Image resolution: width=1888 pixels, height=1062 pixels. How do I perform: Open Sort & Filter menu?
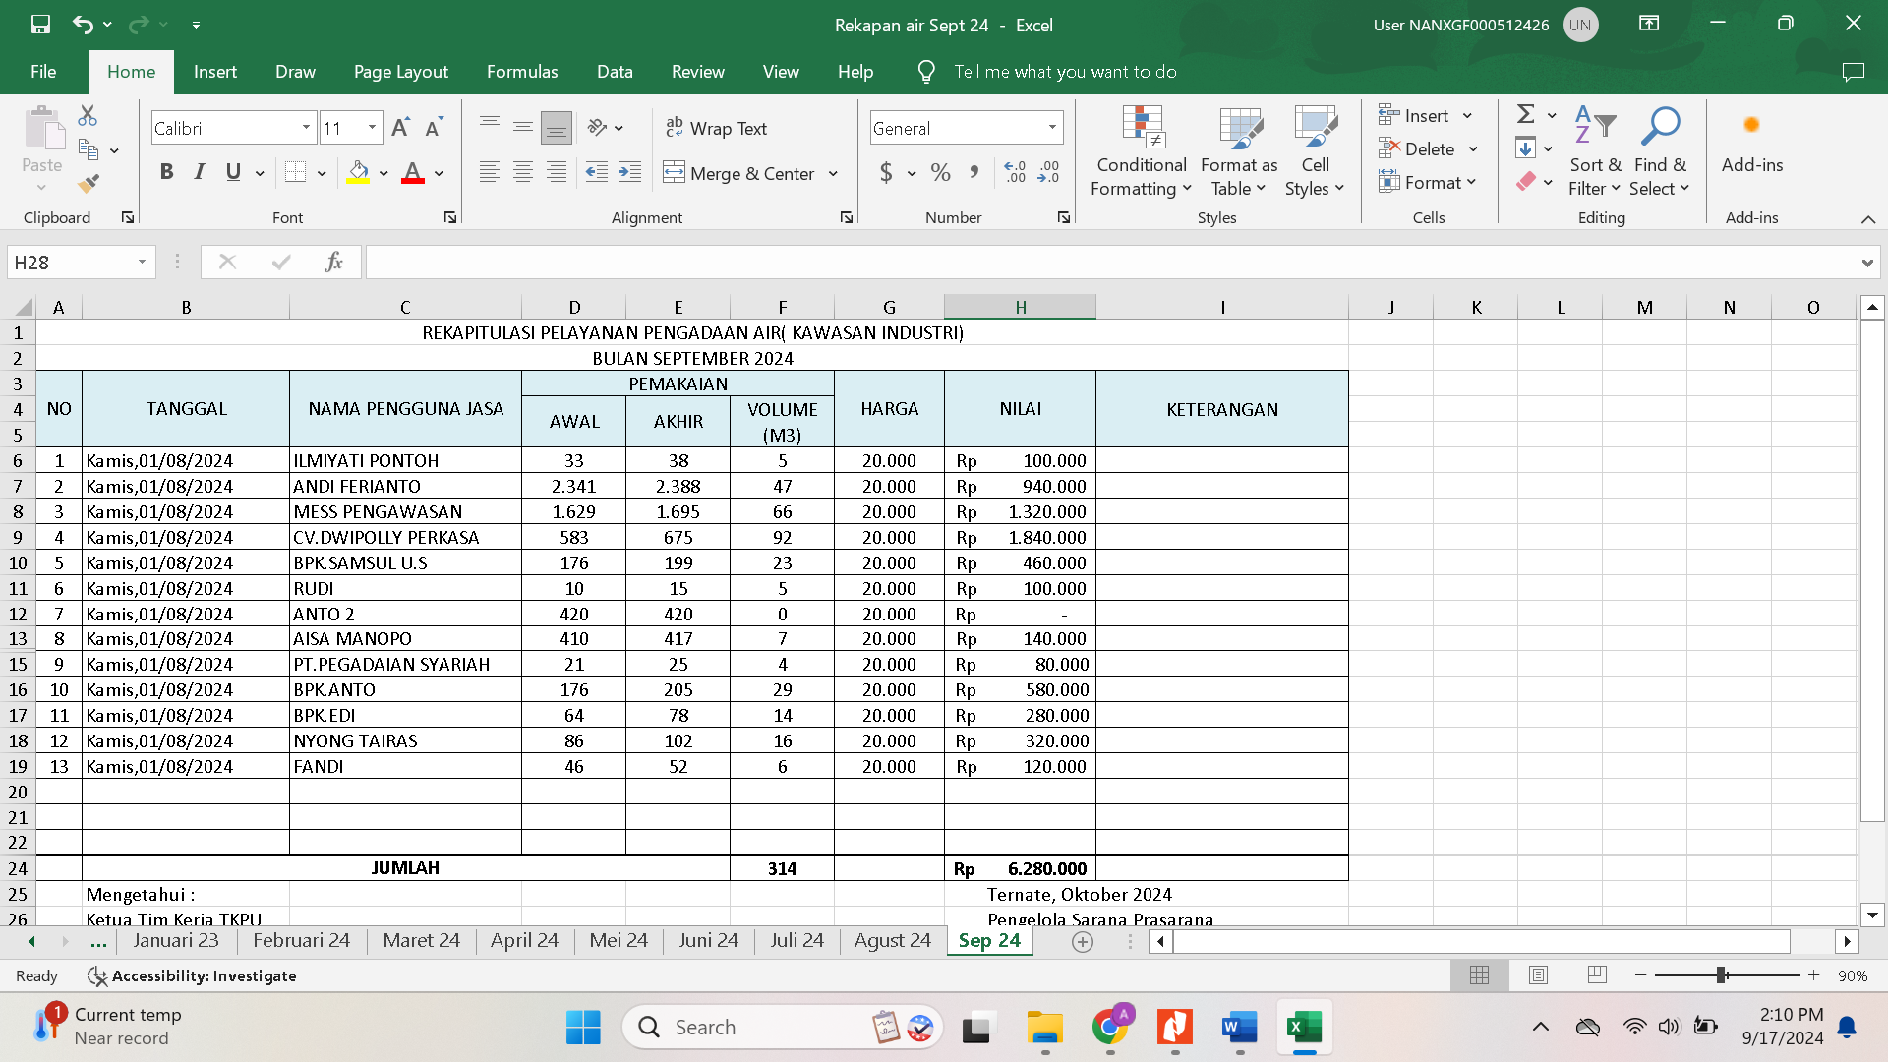[1594, 151]
